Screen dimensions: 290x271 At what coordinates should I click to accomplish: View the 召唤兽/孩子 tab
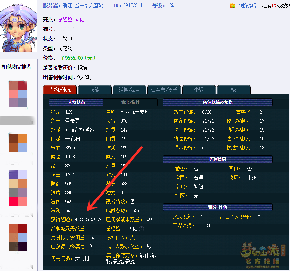164,90
